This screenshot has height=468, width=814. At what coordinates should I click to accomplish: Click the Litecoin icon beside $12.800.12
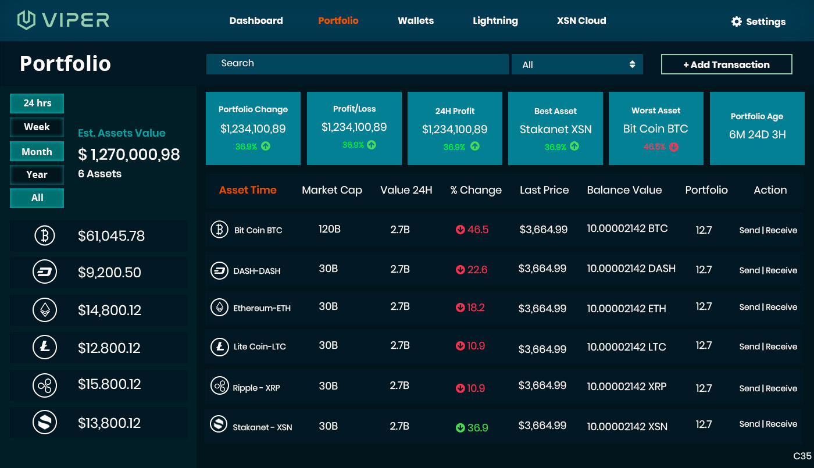[x=45, y=348]
